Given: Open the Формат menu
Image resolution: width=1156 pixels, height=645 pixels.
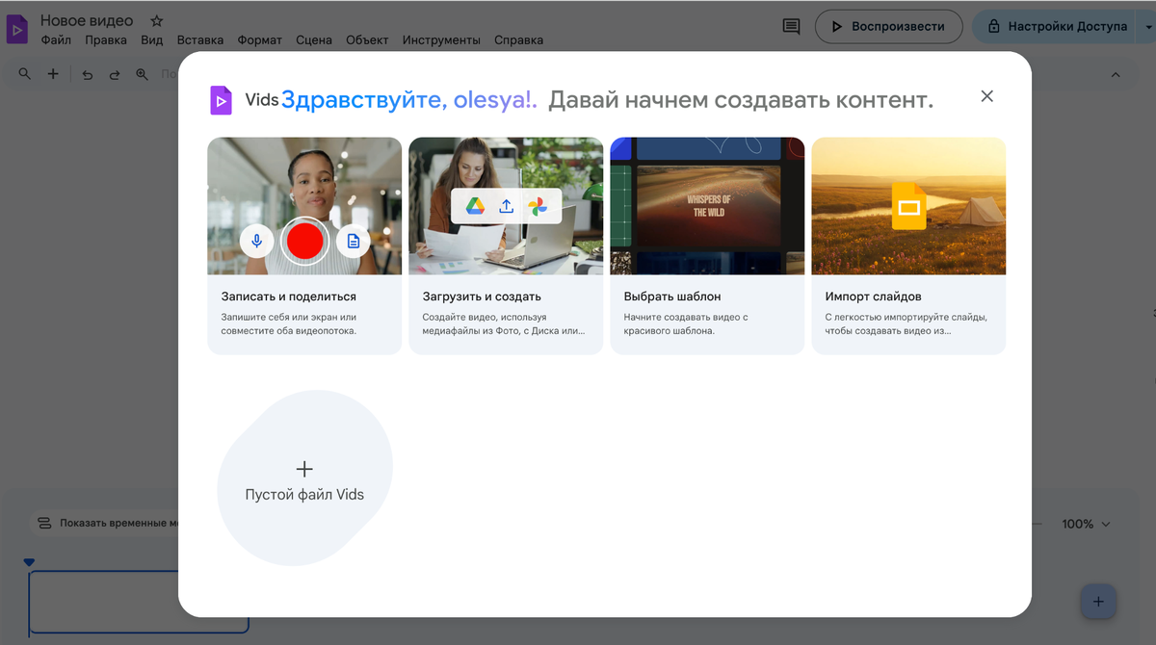Looking at the screenshot, I should (x=259, y=40).
